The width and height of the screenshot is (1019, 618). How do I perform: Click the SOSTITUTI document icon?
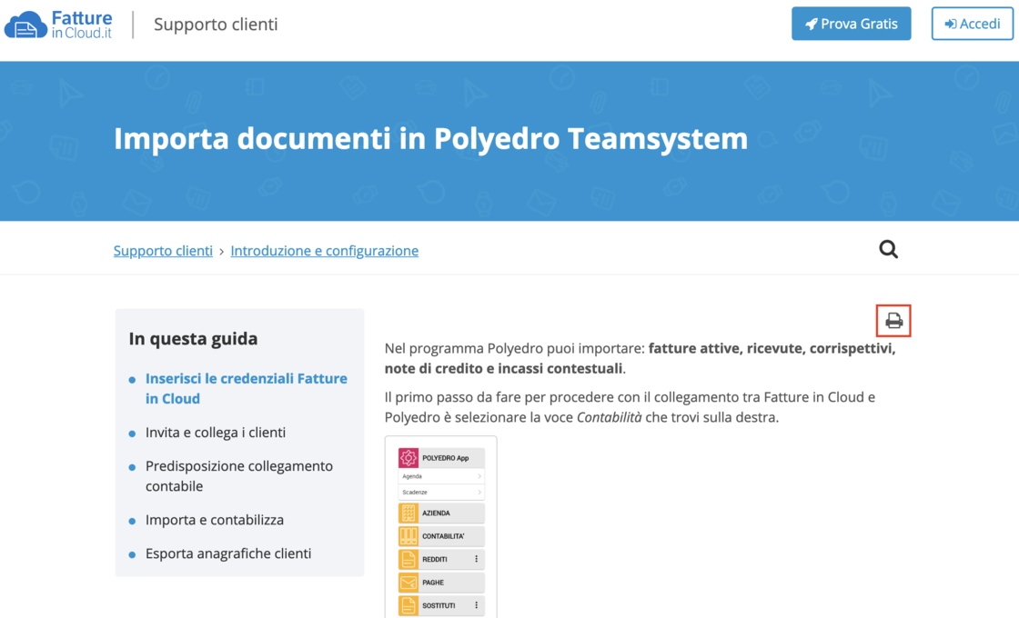(409, 605)
